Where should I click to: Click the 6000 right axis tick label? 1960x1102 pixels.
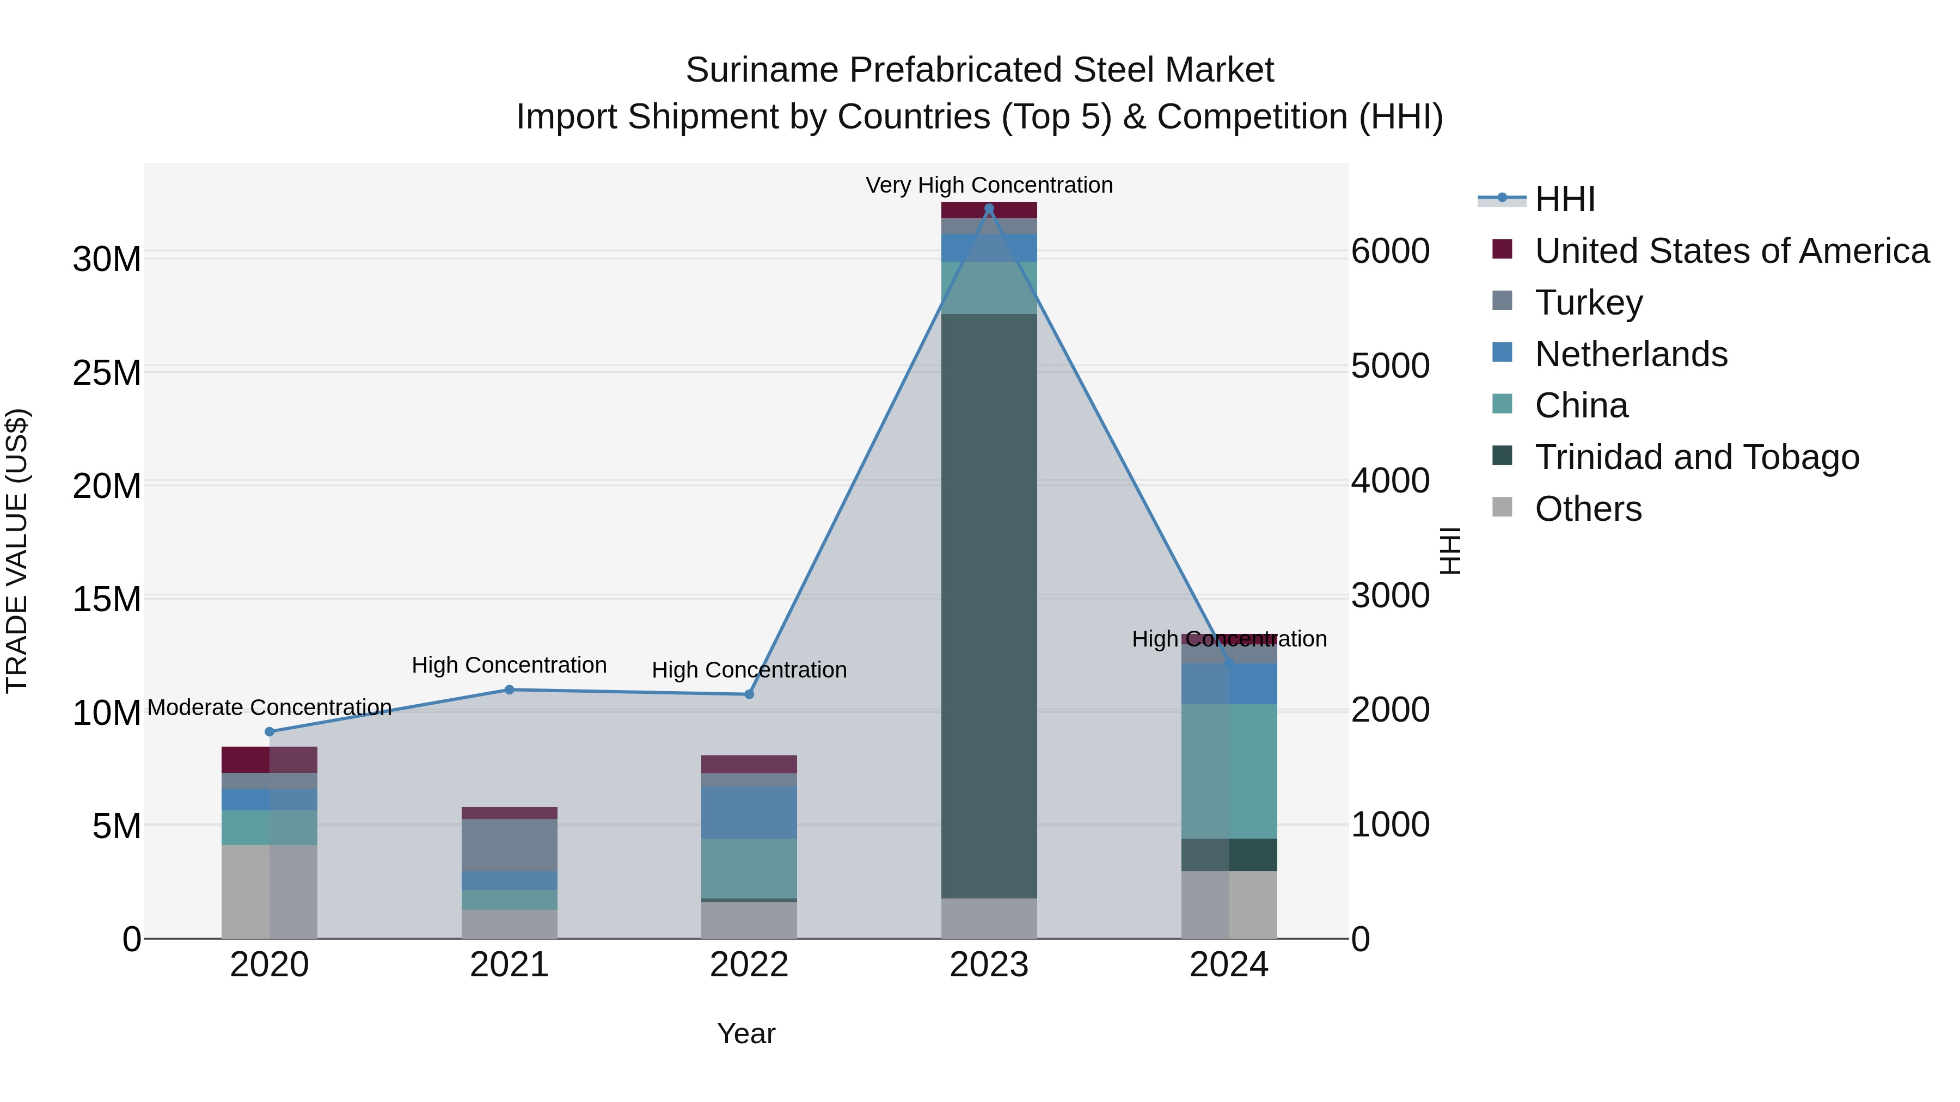[x=1391, y=251]
